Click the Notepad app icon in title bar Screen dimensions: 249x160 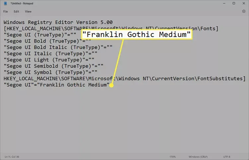coord(5,3)
